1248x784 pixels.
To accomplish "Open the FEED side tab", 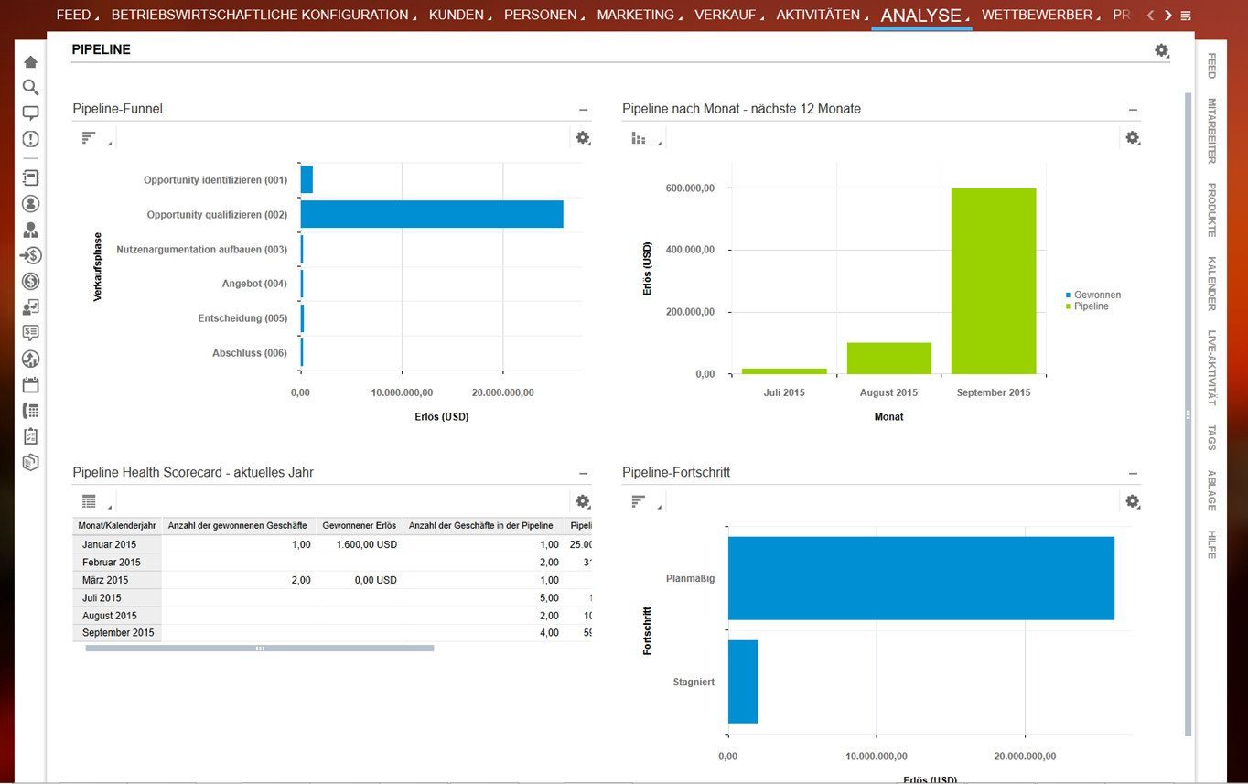I will coord(1211,65).
